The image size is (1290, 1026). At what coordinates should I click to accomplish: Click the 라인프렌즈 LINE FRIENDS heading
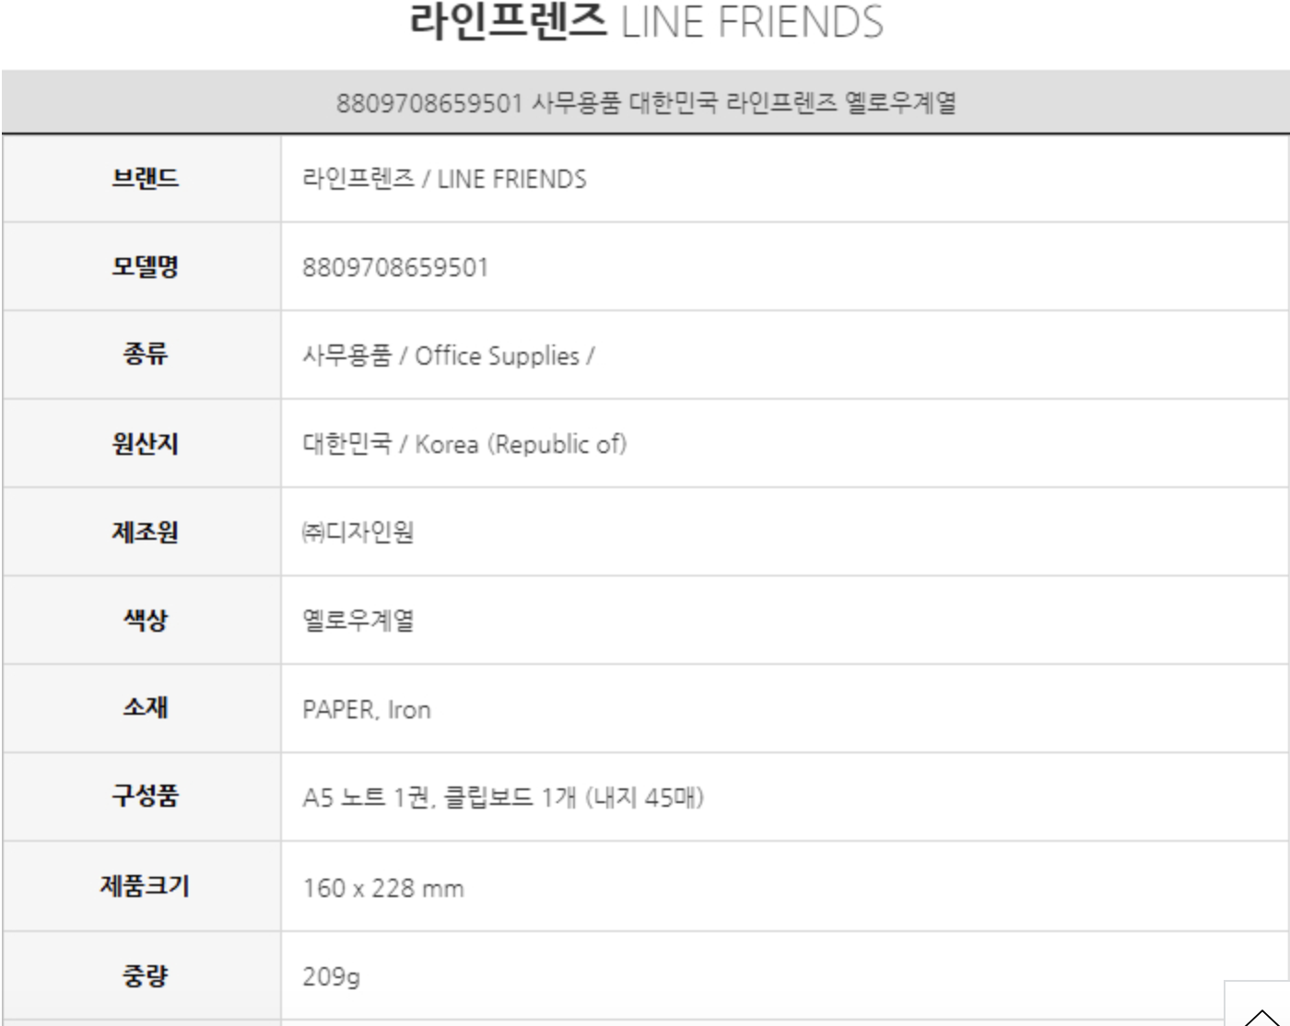click(x=645, y=22)
